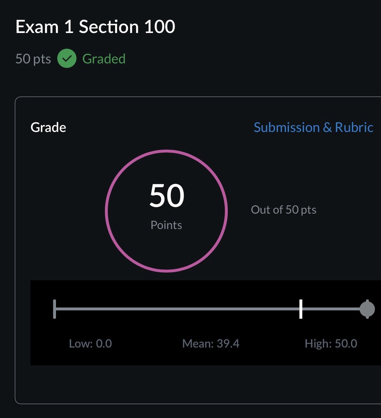This screenshot has width=381, height=418.
Task: Select the "Exam 1 Section 100" title
Action: [95, 27]
